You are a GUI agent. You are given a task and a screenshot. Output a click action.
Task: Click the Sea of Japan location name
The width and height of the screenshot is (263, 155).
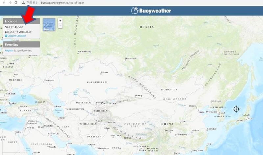pos(14,27)
